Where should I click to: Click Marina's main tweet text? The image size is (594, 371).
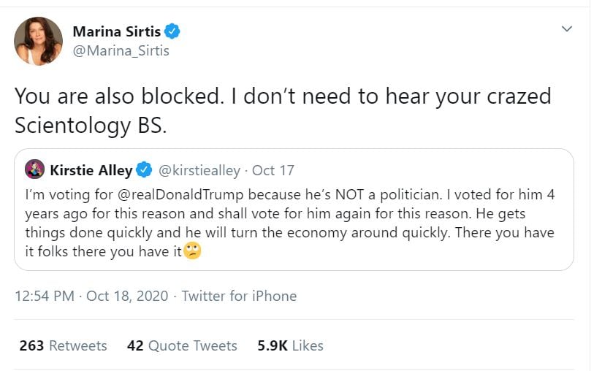coord(282,110)
